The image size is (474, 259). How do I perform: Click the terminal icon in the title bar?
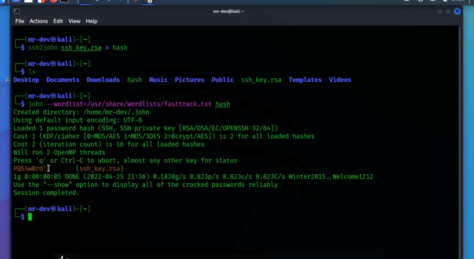coord(16,11)
